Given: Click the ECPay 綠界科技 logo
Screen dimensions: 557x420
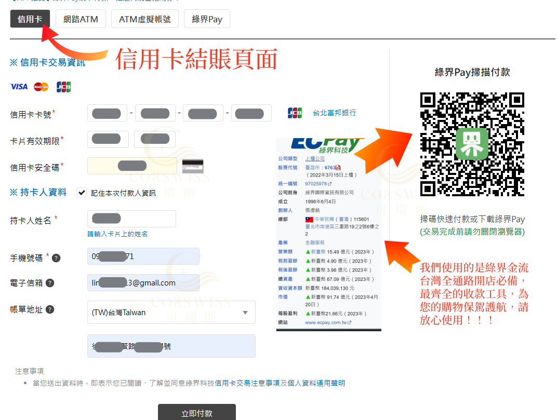Looking at the screenshot, I should [326, 145].
